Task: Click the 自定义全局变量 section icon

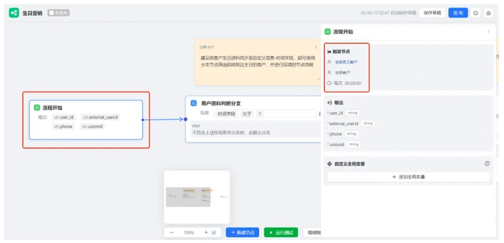Action: (329, 164)
